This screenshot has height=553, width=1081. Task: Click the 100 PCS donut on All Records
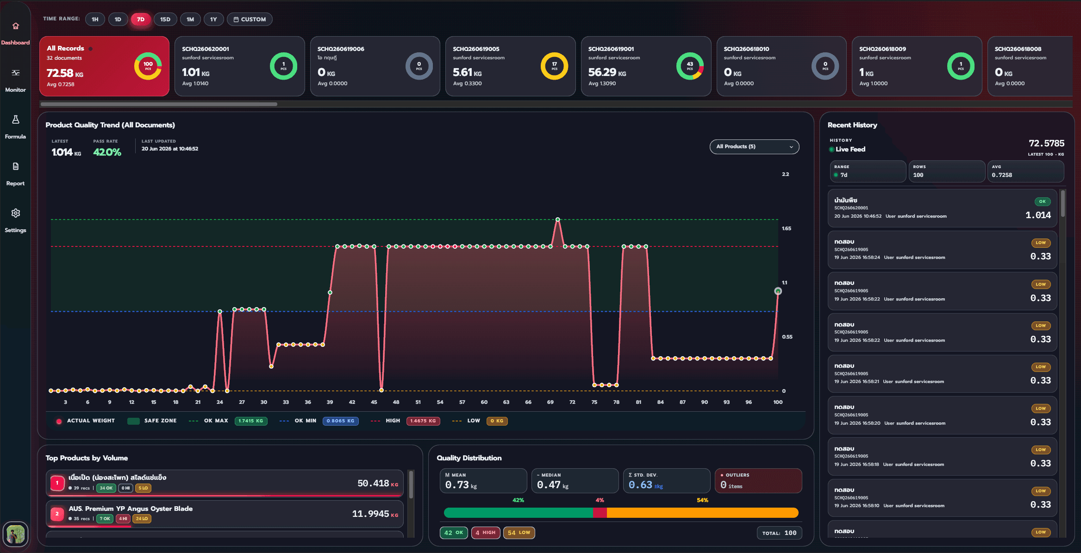click(x=148, y=66)
